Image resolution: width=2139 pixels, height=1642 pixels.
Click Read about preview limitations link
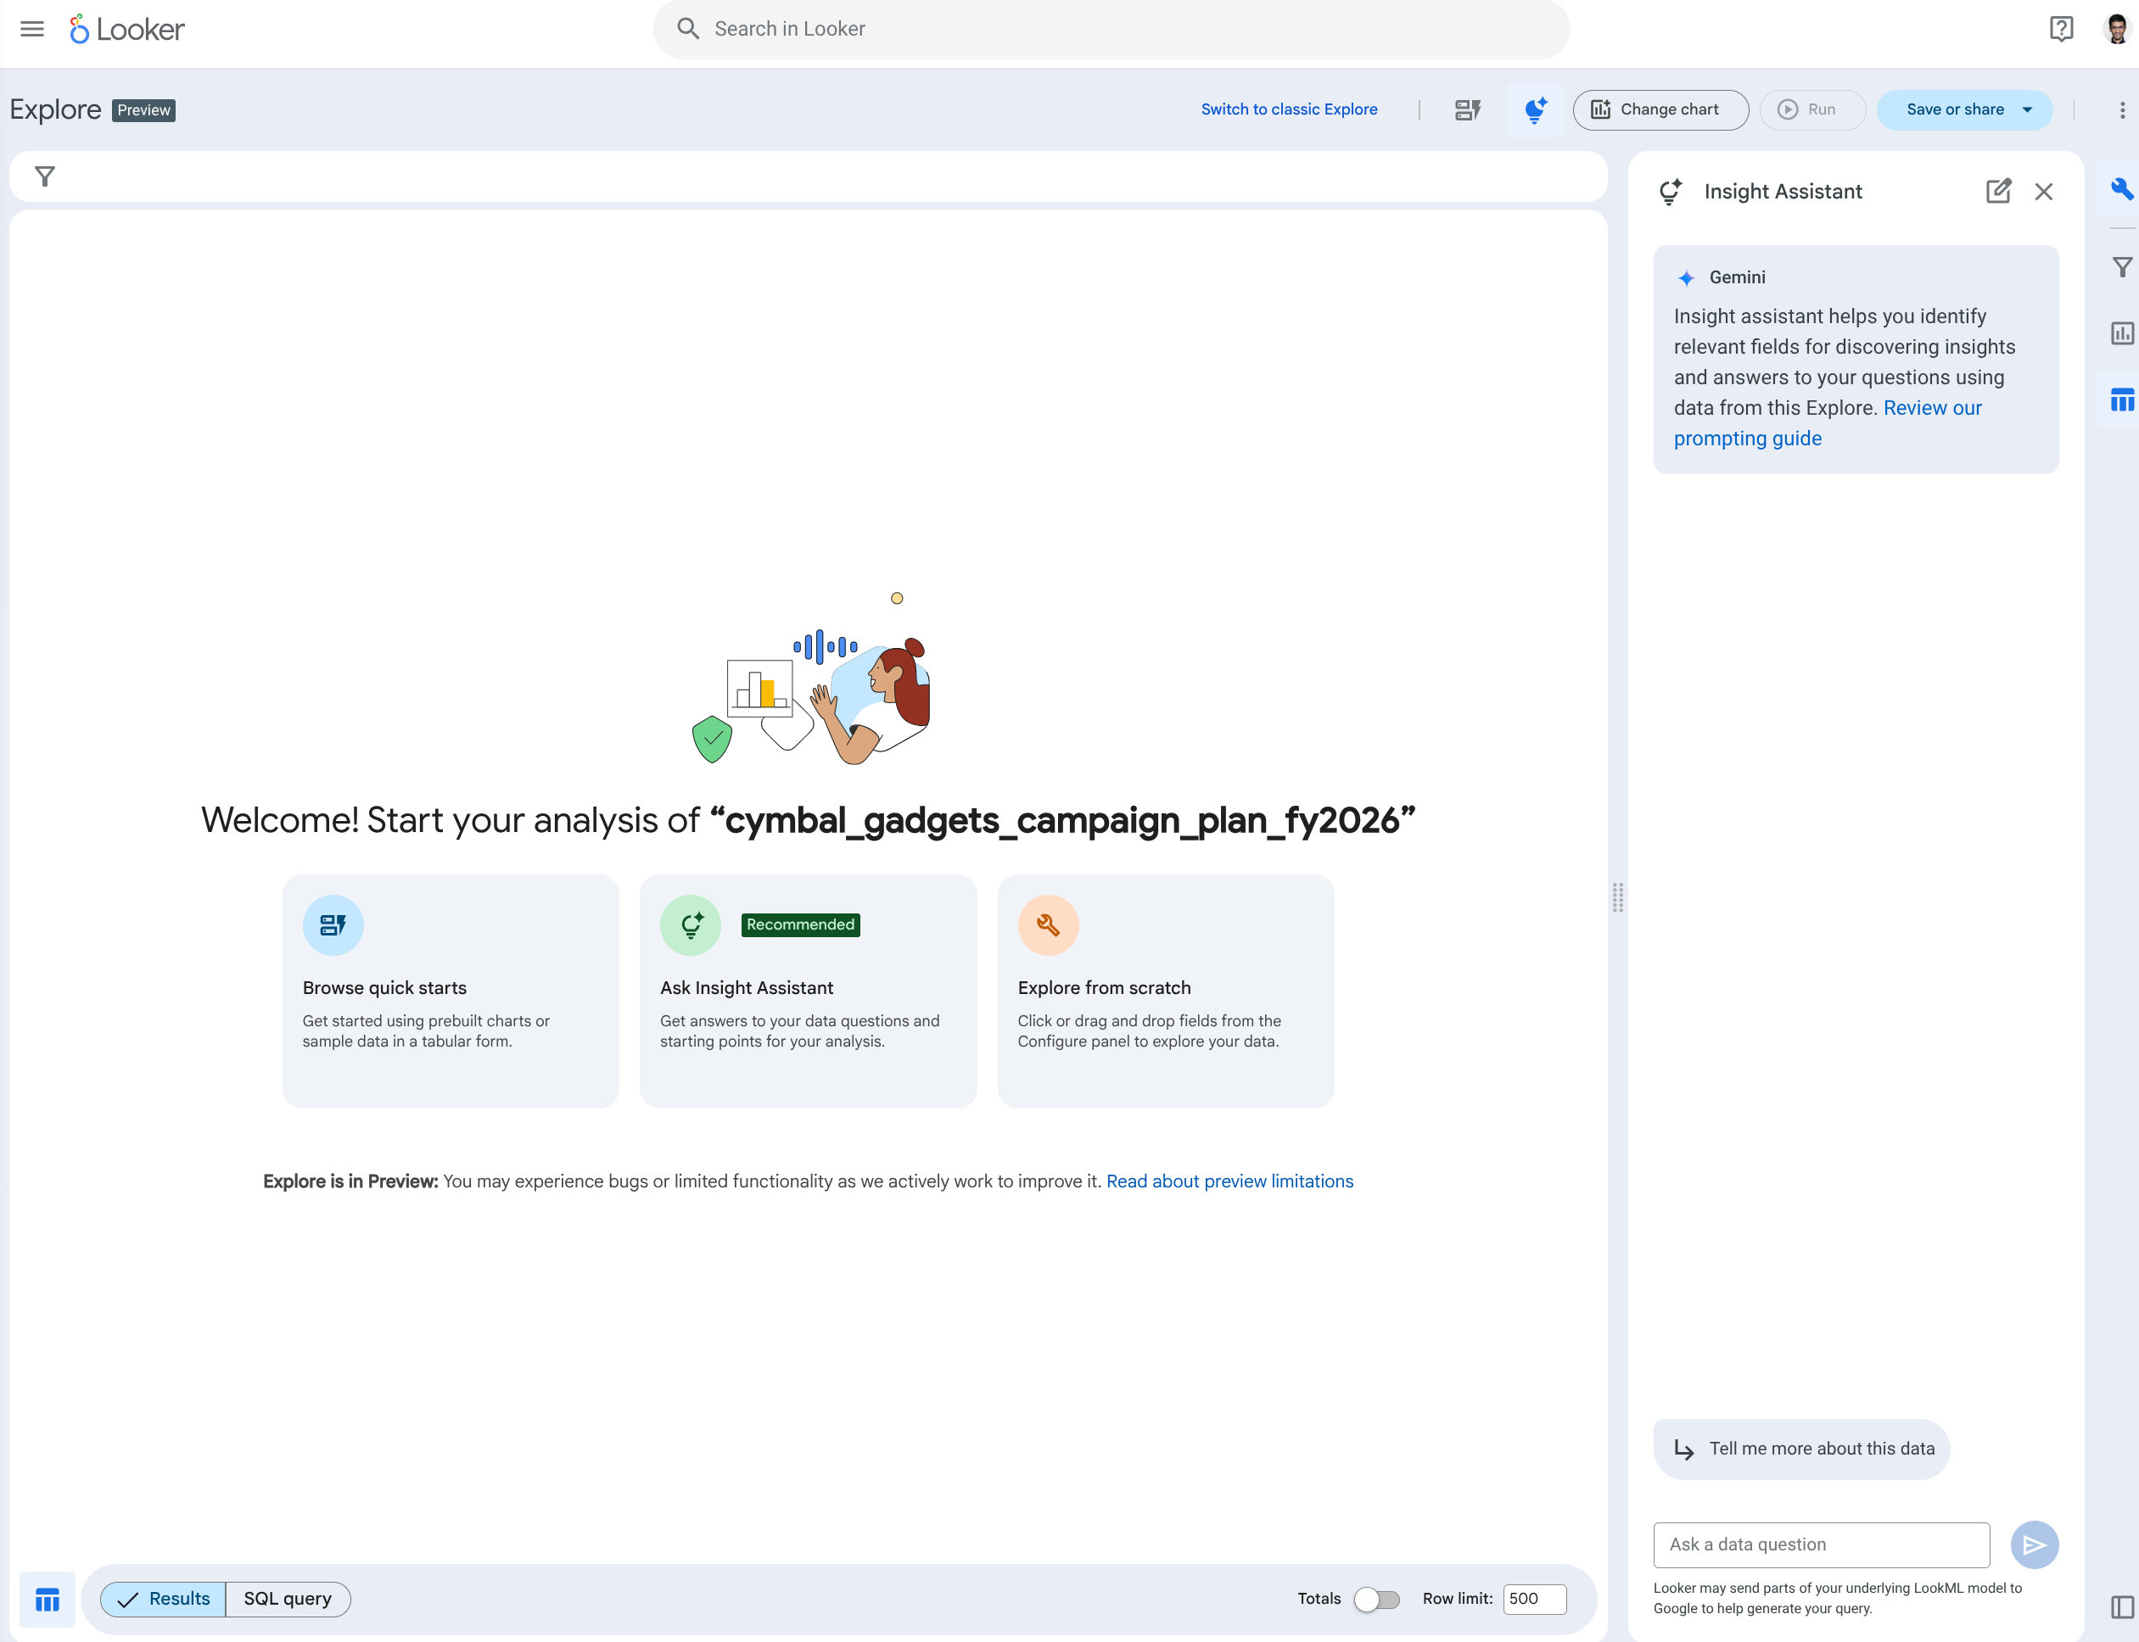coord(1229,1181)
